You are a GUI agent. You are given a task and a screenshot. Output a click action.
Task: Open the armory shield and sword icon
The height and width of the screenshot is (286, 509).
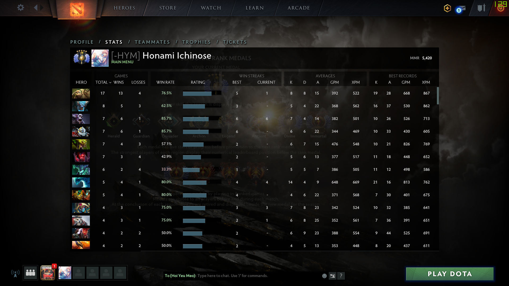pyautogui.click(x=481, y=8)
